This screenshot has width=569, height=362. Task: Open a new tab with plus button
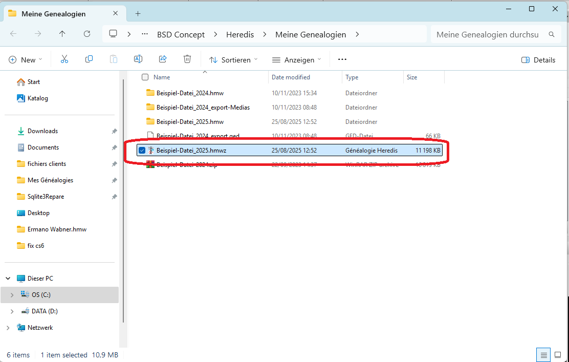138,14
